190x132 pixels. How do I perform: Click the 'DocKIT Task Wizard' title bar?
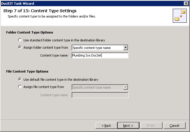pos(88,3)
